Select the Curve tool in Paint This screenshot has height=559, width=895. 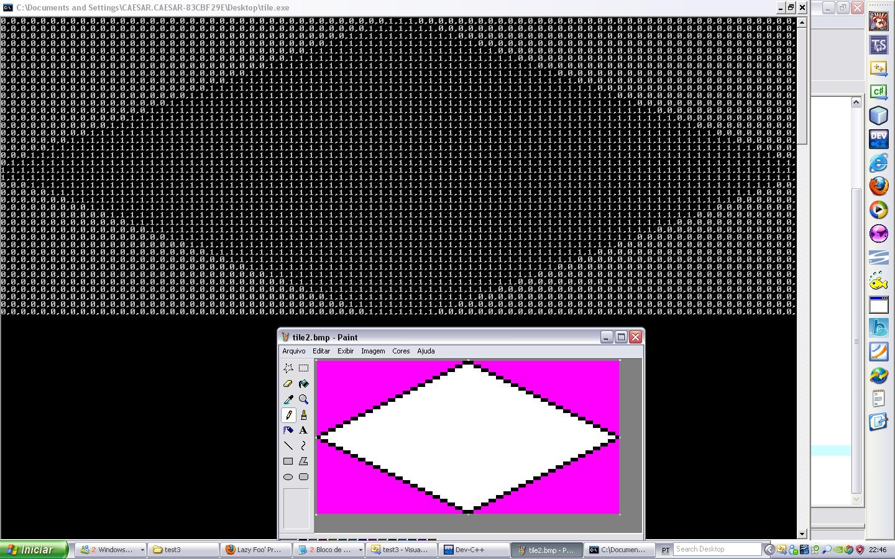click(x=303, y=445)
